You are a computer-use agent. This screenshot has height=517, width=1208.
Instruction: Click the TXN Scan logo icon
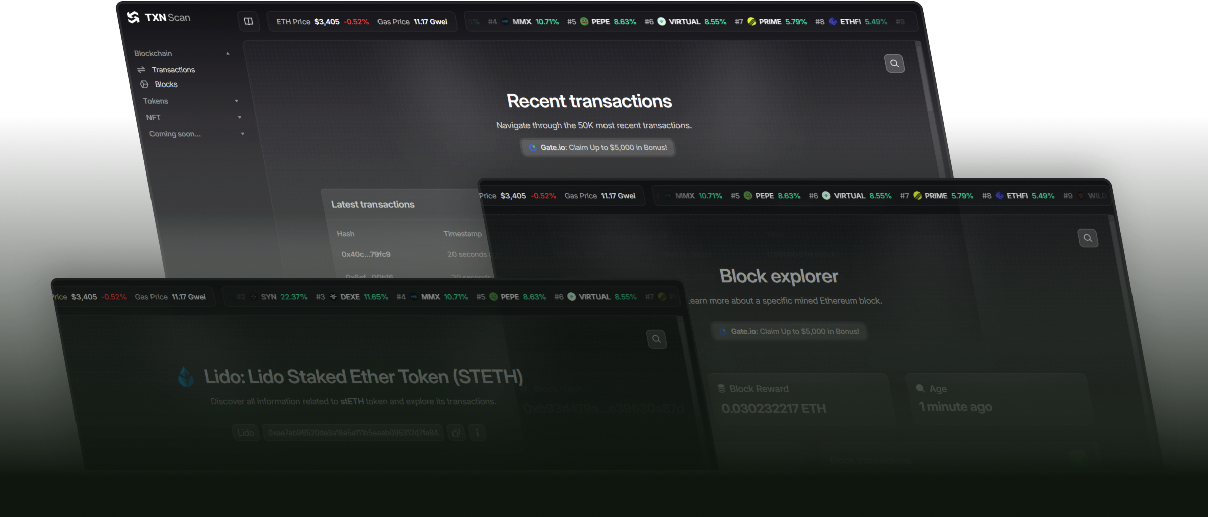click(x=133, y=18)
